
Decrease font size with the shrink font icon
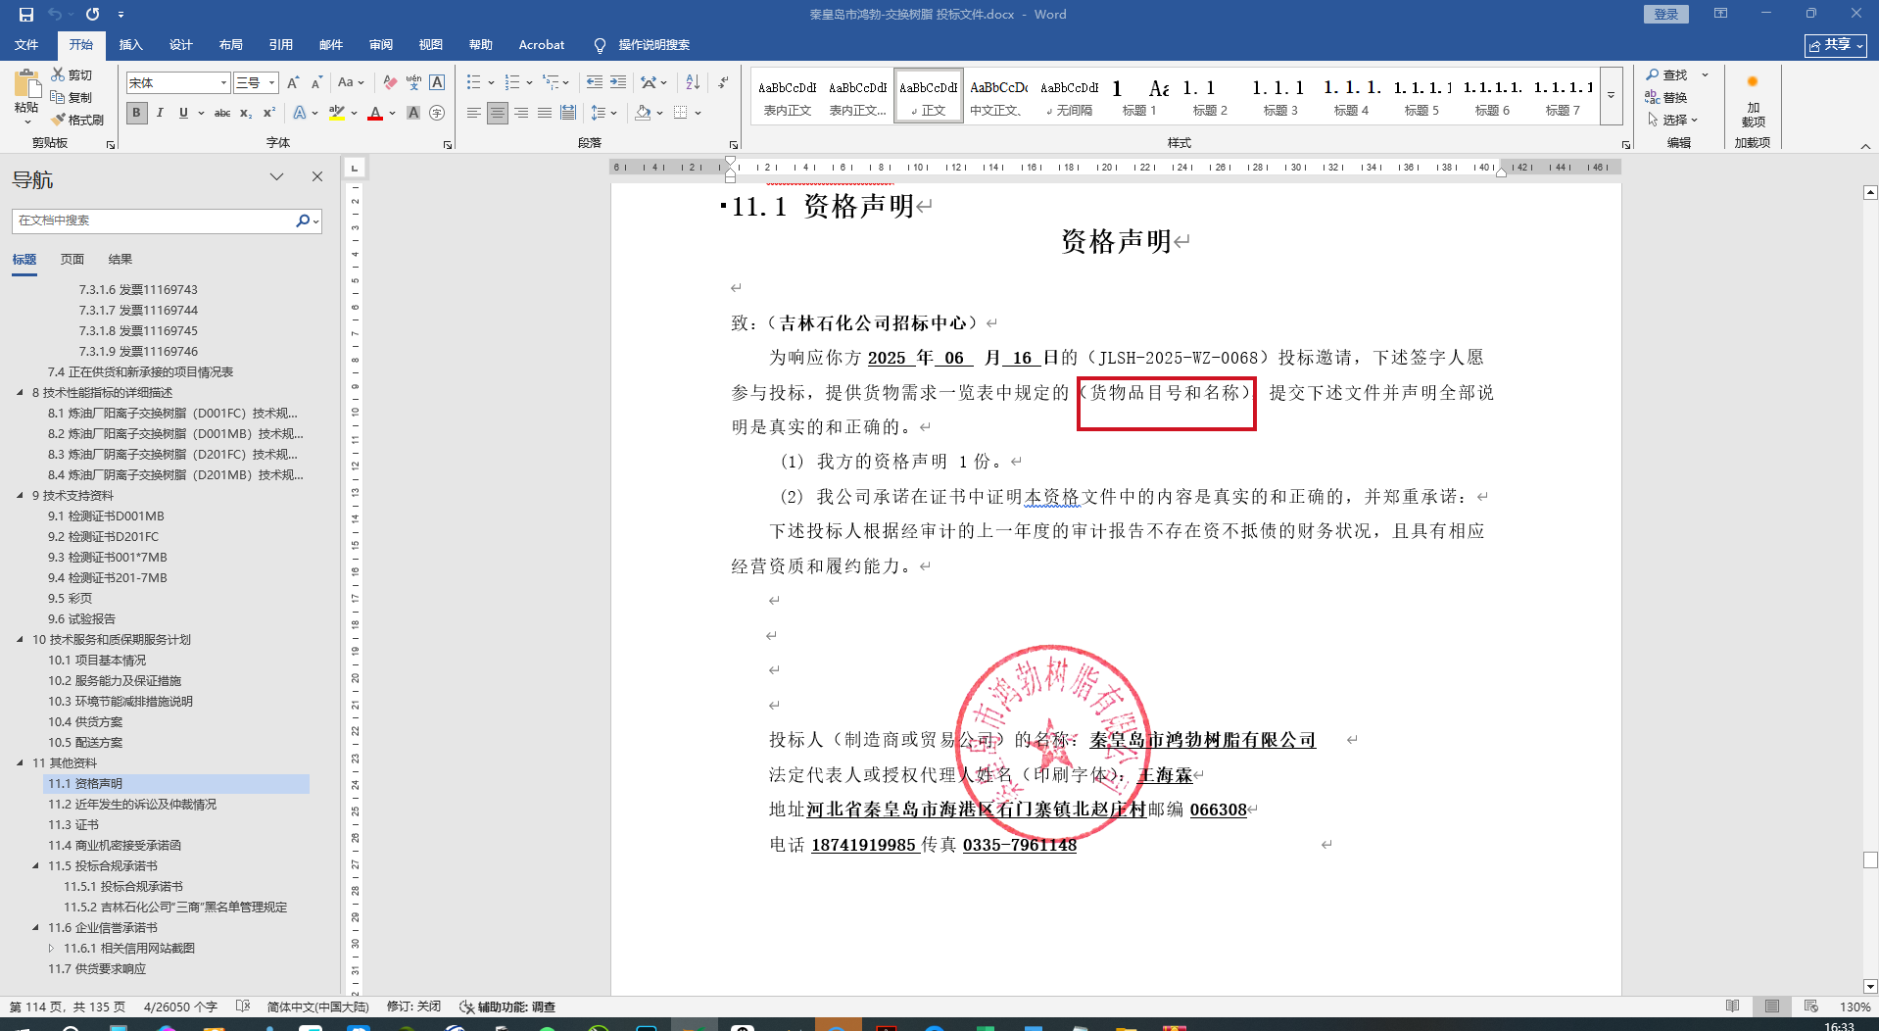(x=315, y=83)
